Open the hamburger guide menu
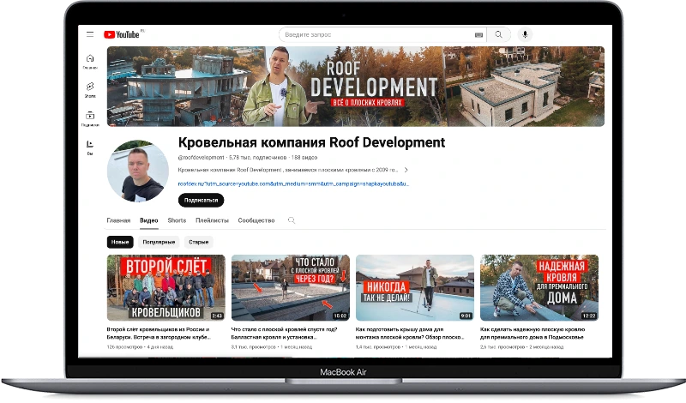Viewport: 686px width, 403px height. (90, 34)
